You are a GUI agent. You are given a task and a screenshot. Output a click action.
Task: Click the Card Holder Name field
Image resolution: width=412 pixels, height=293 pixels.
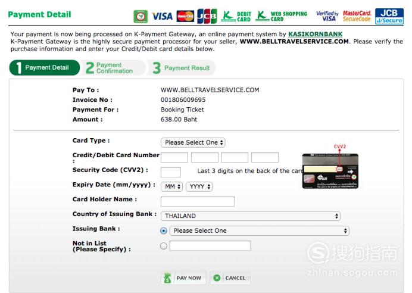tap(198, 201)
